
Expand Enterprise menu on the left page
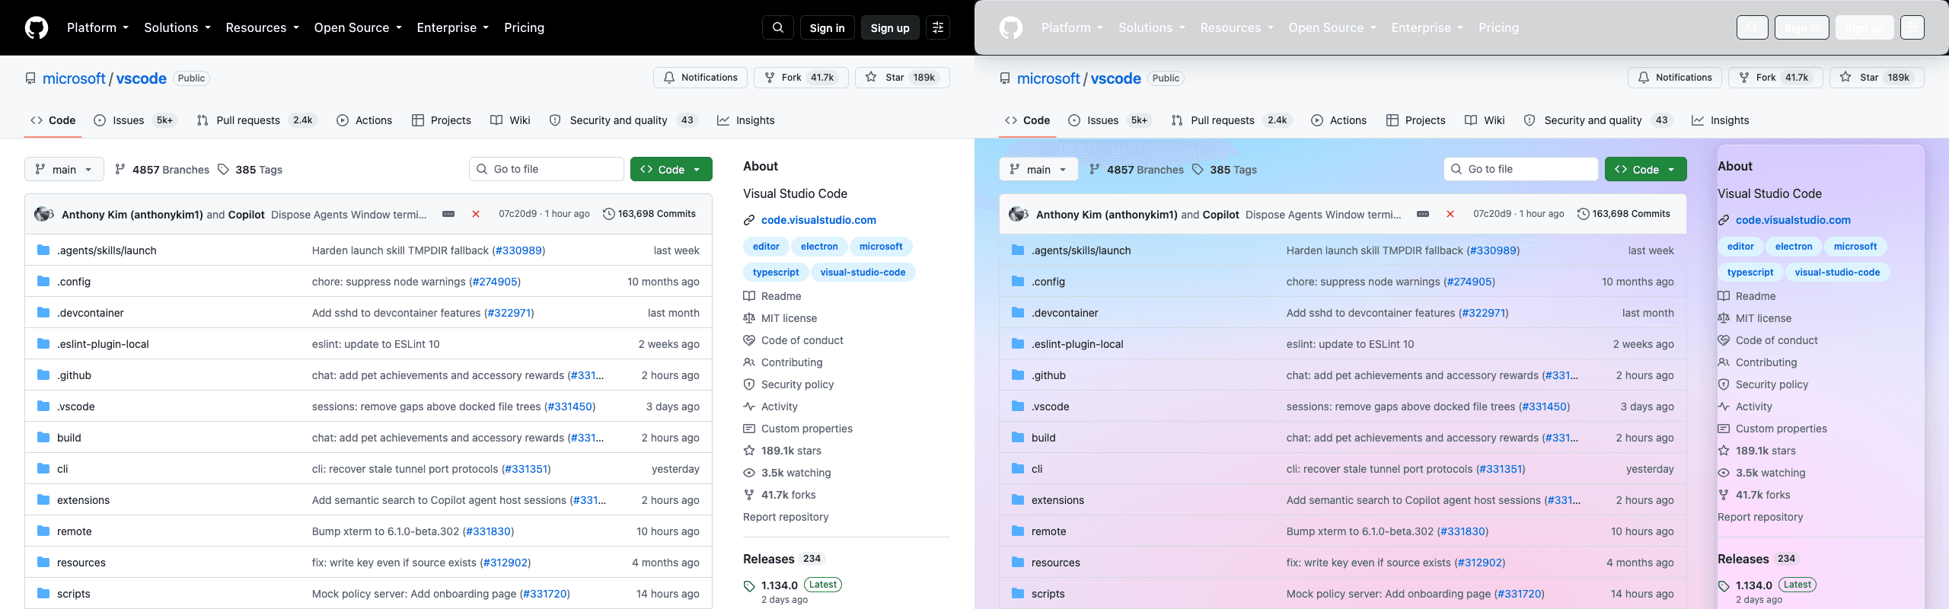click(453, 27)
